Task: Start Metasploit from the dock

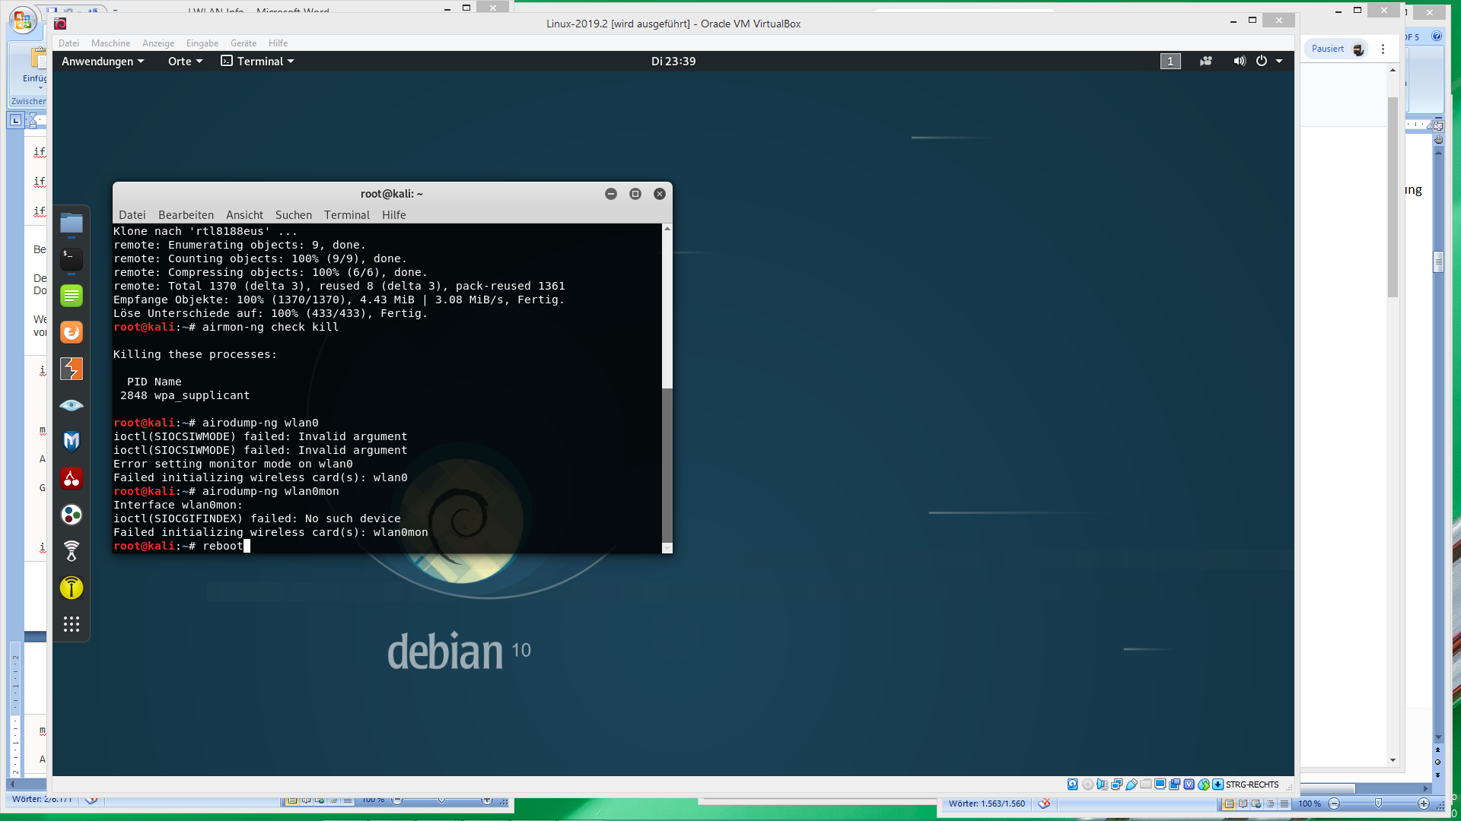Action: click(x=72, y=442)
